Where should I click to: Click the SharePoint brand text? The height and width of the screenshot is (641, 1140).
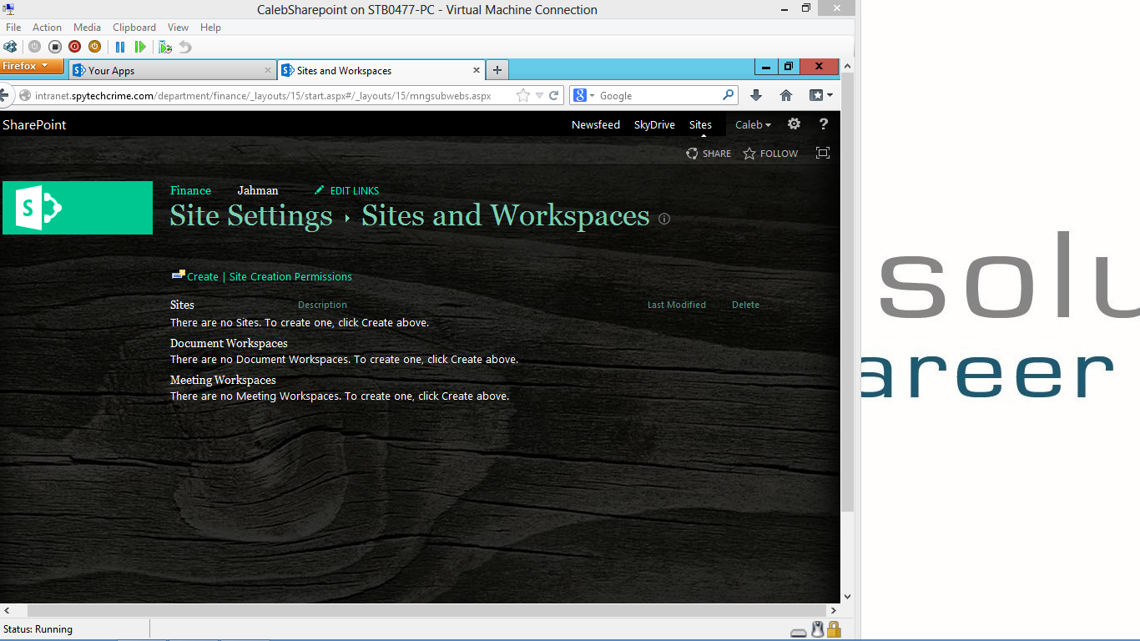[x=34, y=124]
